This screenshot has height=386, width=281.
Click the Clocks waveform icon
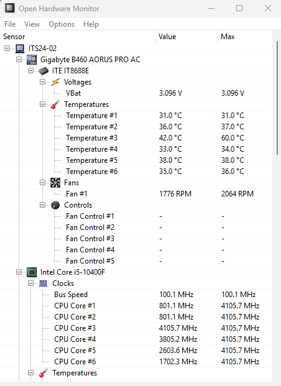[x=44, y=283]
